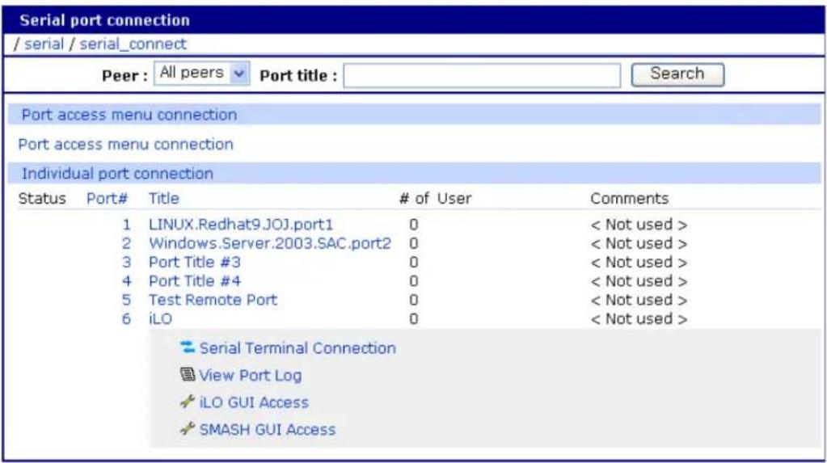This screenshot has height=463, width=827.
Task: Click port number 5
Action: (x=127, y=300)
